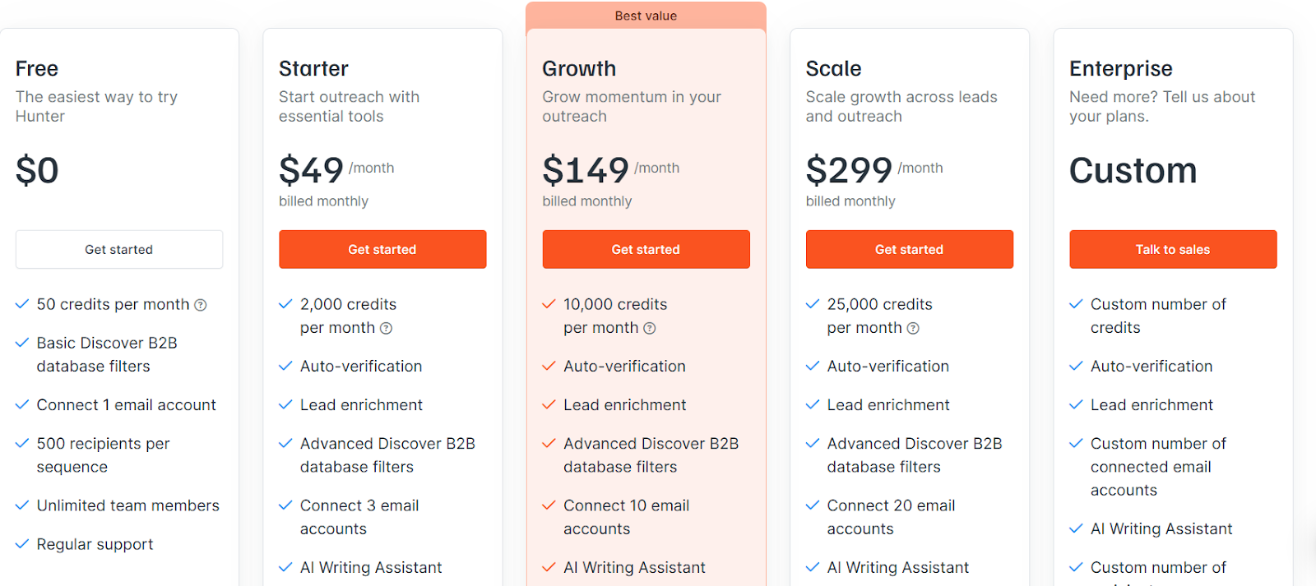The height and width of the screenshot is (586, 1316).
Task: Click the checkmark beside Lead enrichment in Scale
Action: click(811, 404)
